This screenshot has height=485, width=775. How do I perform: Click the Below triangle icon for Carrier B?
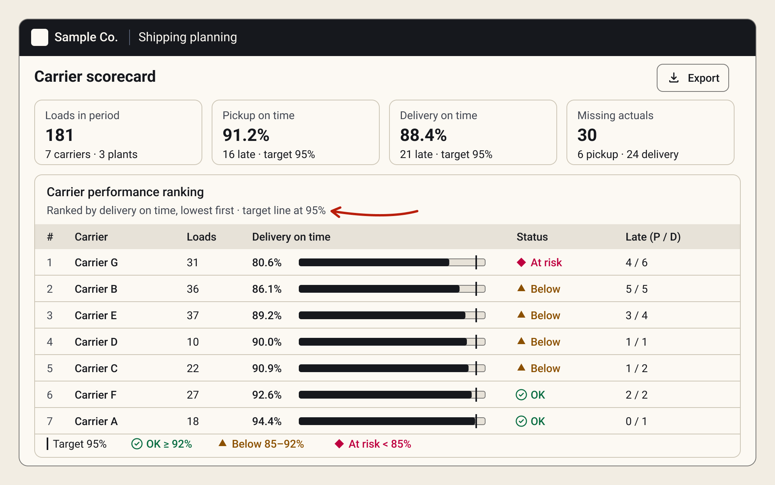pos(521,288)
